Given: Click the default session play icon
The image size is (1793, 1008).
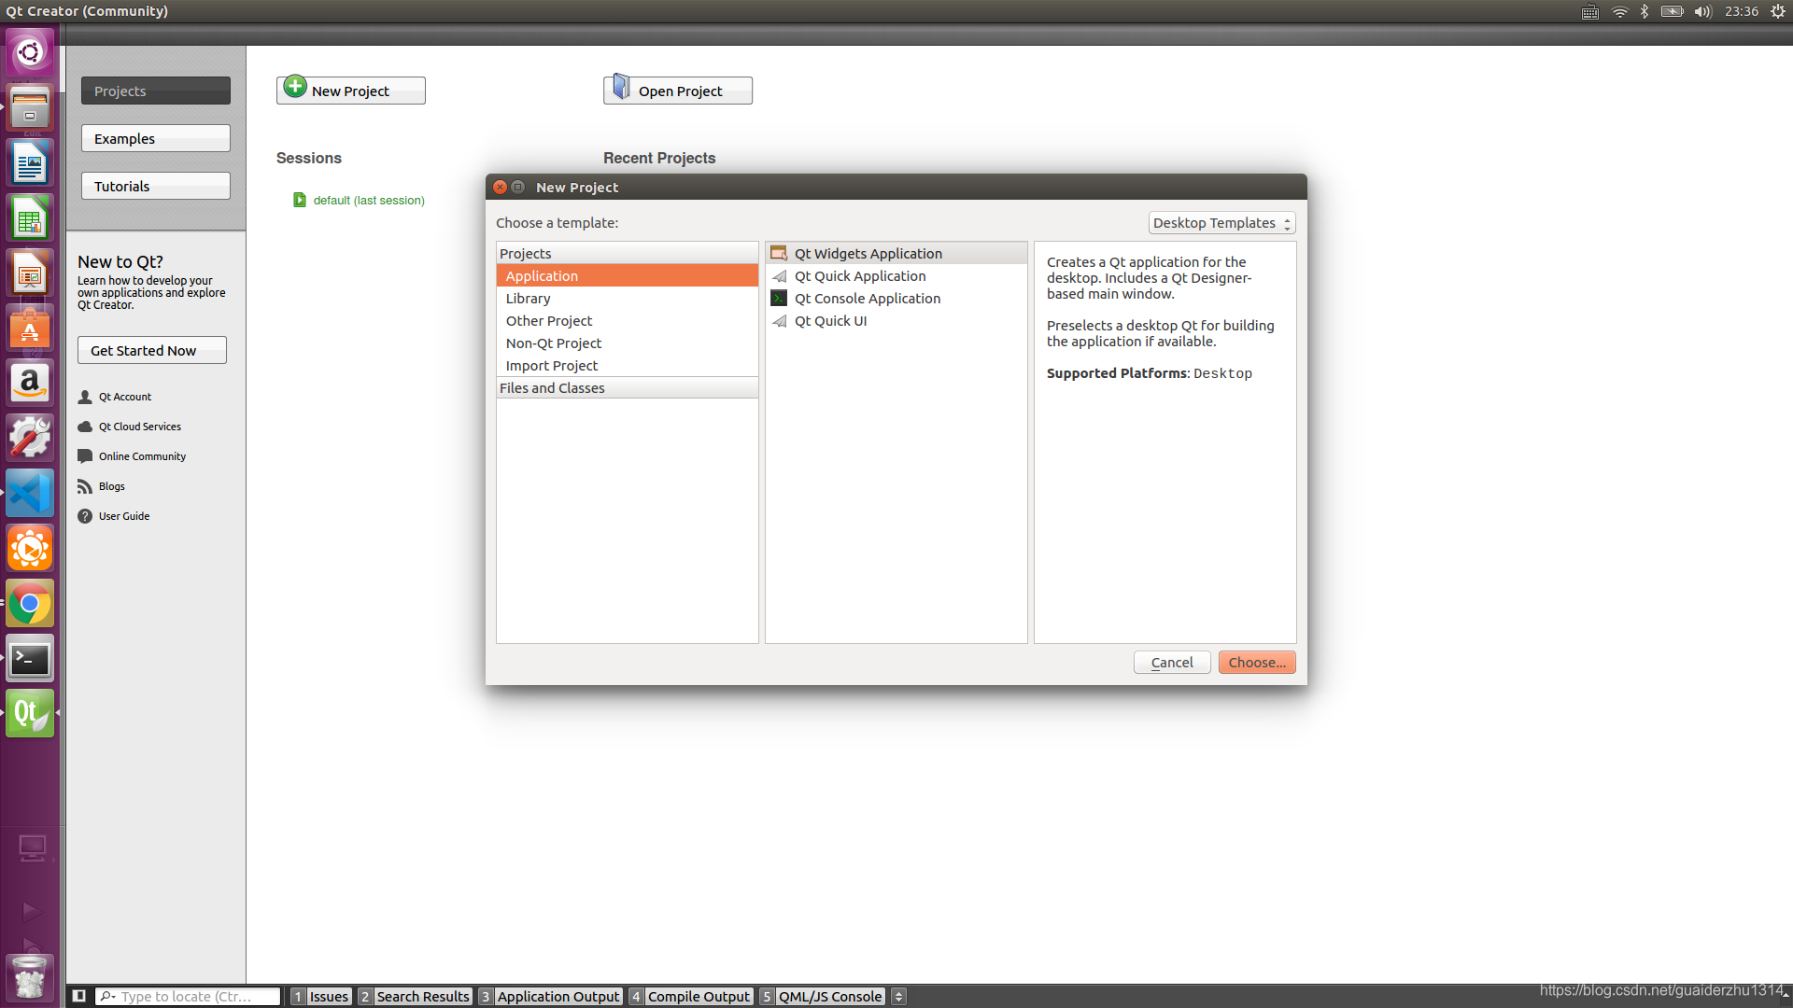Looking at the screenshot, I should pos(300,200).
